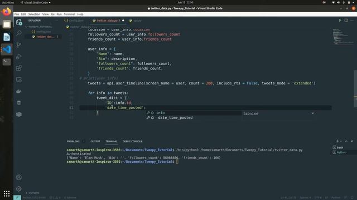Dismiss the tabnine suggestion details pane

(x=312, y=113)
